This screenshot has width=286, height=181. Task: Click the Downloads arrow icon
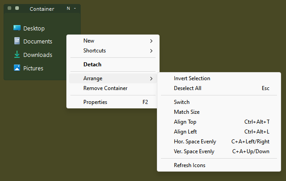(x=17, y=55)
